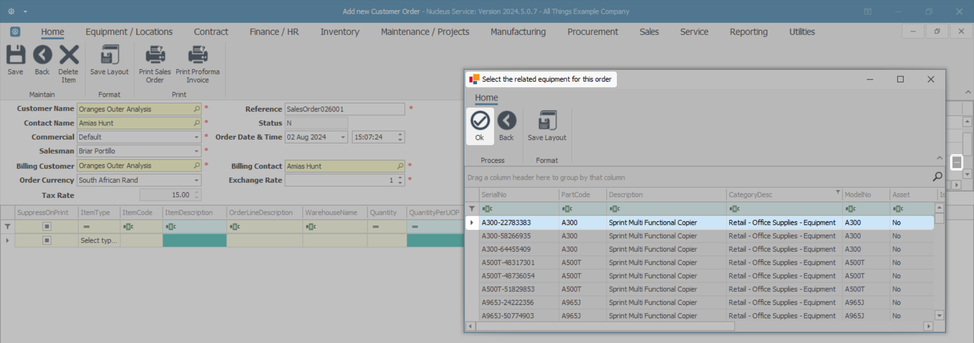974x343 pixels.
Task: Click Save Layout in equipment dialog
Action: tap(547, 126)
